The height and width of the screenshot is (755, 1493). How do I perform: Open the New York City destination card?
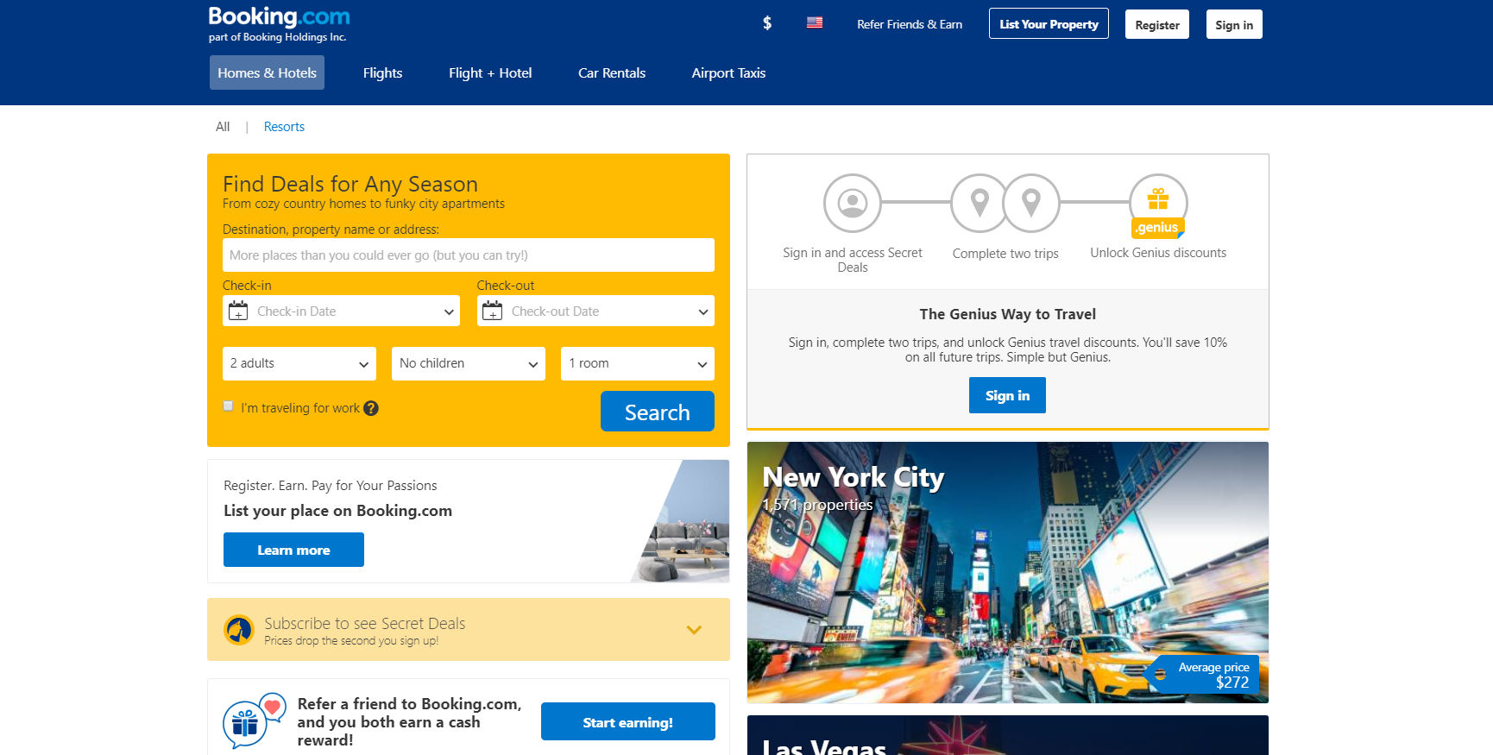(1008, 572)
